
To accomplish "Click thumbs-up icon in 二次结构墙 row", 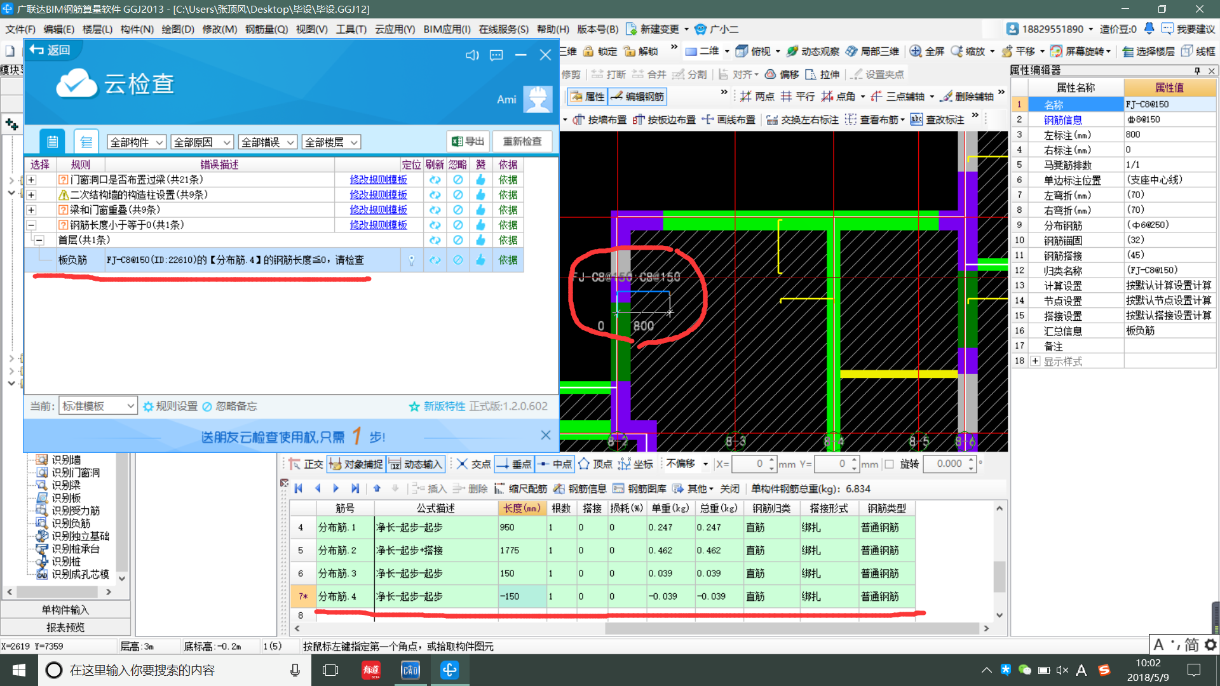I will click(x=480, y=194).
